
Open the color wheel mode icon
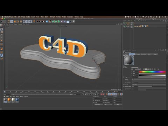[x=136, y=69]
